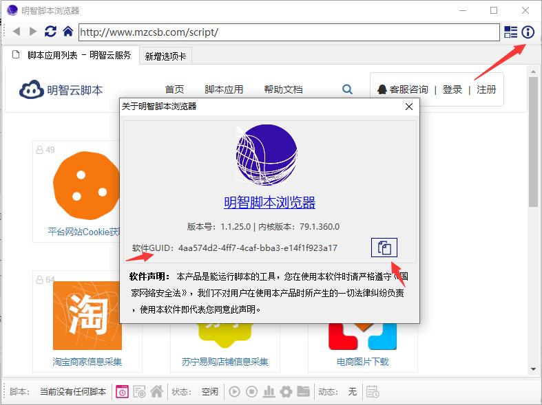Open the pink scheduled task clock icon
The image size is (542, 405).
coord(122,391)
